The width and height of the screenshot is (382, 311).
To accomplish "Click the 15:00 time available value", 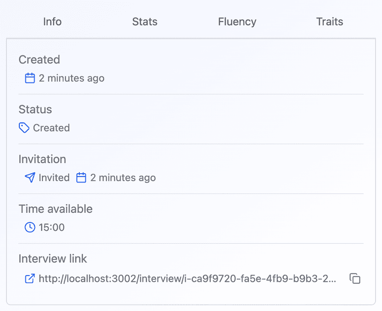I will [52, 228].
